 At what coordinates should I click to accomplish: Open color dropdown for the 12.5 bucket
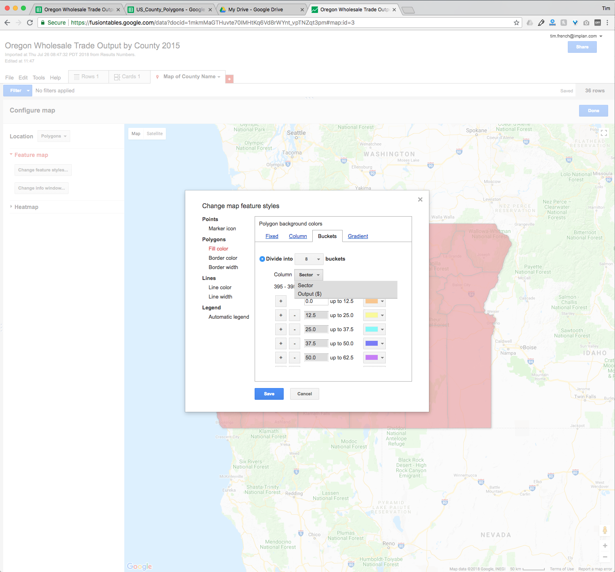click(374, 315)
